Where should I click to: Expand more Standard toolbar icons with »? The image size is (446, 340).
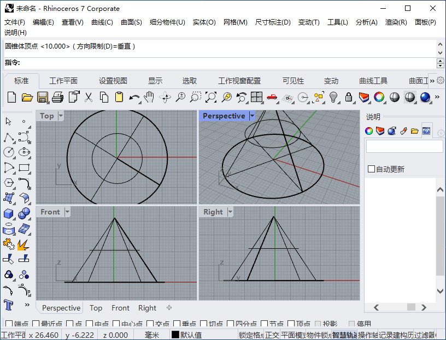click(x=437, y=97)
